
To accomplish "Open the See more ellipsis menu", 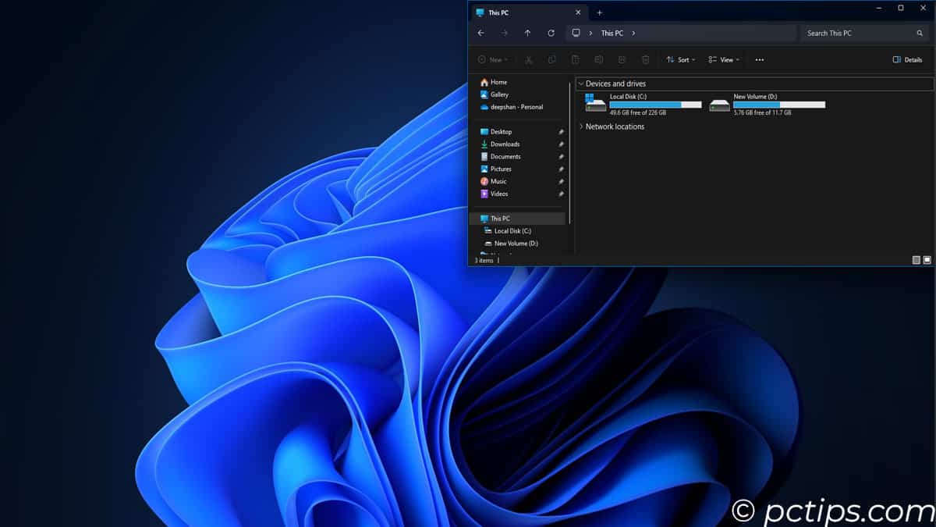I will pyautogui.click(x=759, y=59).
